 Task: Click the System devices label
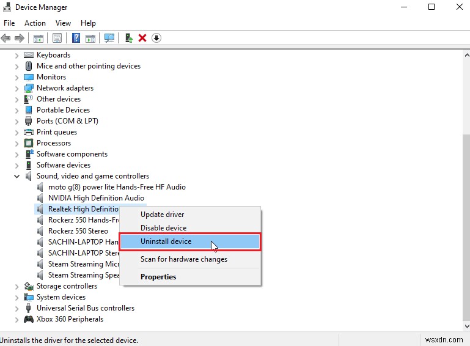[x=61, y=297]
